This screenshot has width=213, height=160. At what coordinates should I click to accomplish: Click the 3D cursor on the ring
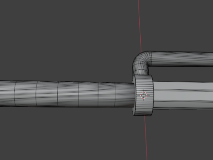143,95
